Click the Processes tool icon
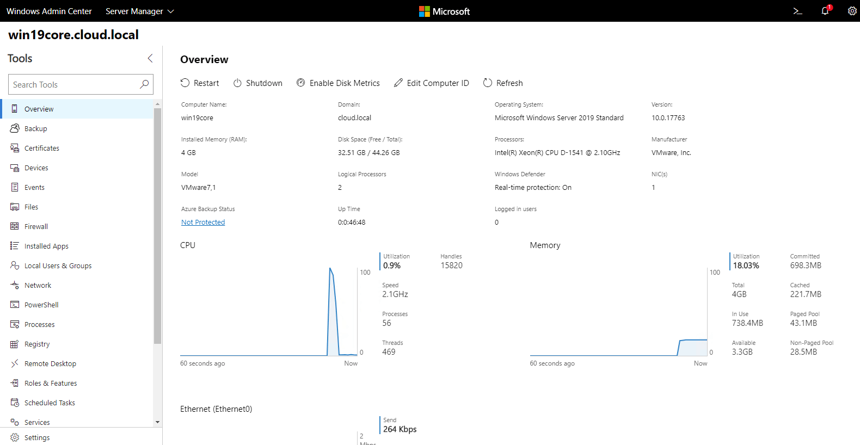The width and height of the screenshot is (860, 445). click(15, 324)
